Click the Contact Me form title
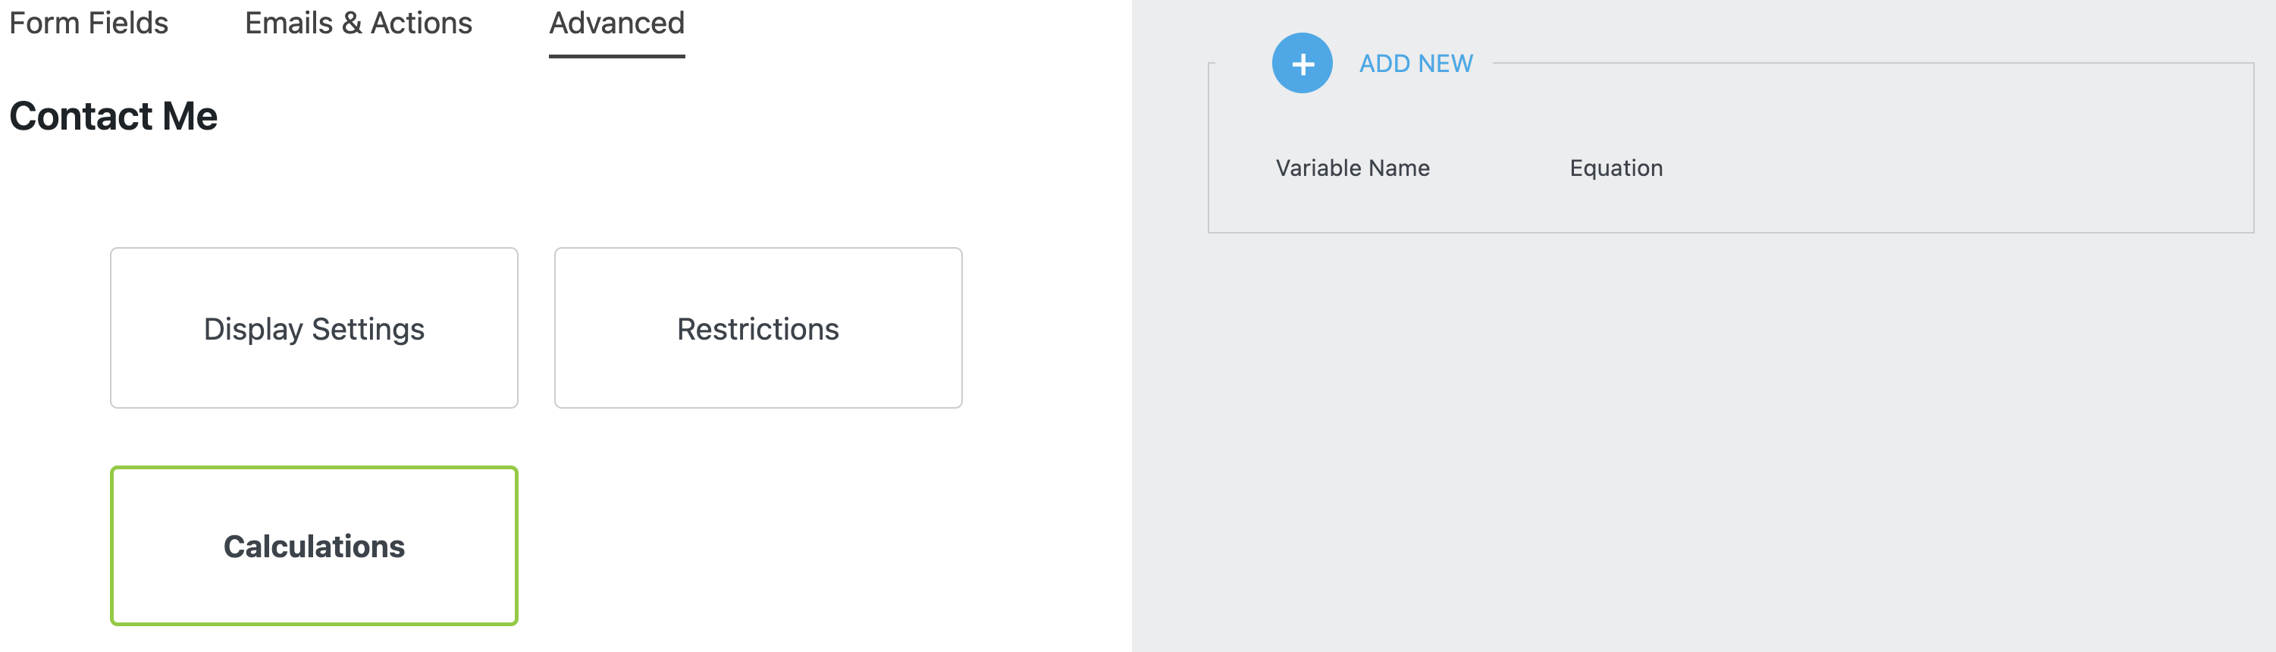 click(x=113, y=117)
